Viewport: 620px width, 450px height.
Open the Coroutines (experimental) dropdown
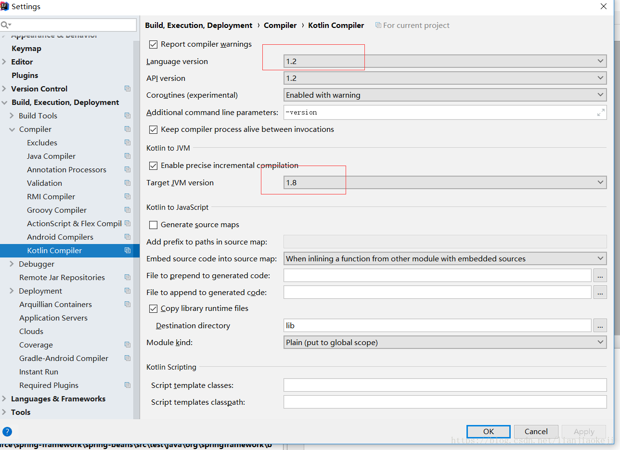(x=445, y=95)
